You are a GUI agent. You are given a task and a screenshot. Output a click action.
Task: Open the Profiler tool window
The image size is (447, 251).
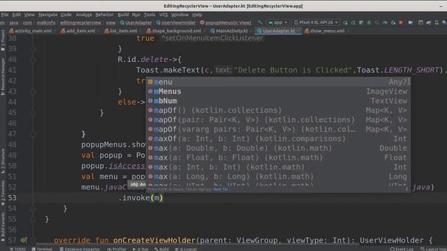117,249
